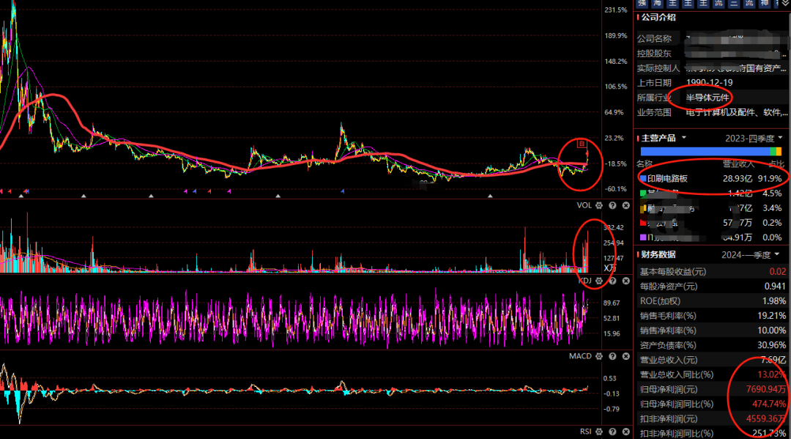Screen dimensions: 791x439
Task: Click the industry value 半导体元件
Action: coord(708,98)
